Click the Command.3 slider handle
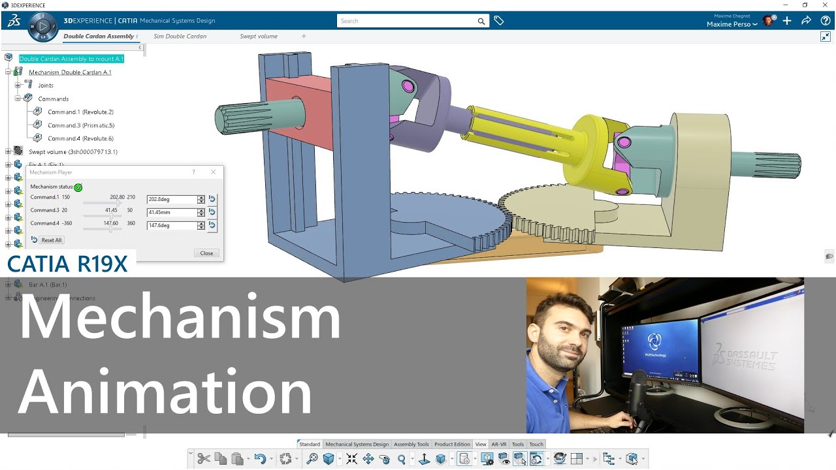836x470 pixels. pos(111,216)
